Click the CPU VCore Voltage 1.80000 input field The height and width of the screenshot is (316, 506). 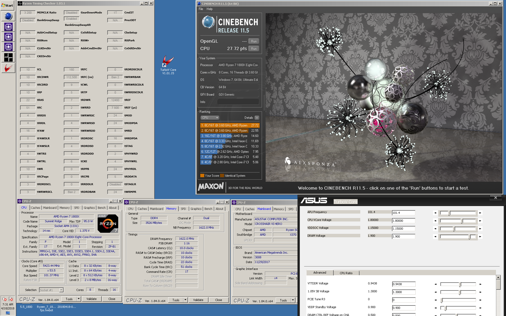[x=403, y=221]
